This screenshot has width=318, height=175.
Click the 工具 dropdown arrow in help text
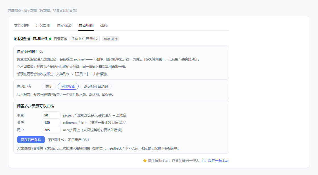point(85,74)
